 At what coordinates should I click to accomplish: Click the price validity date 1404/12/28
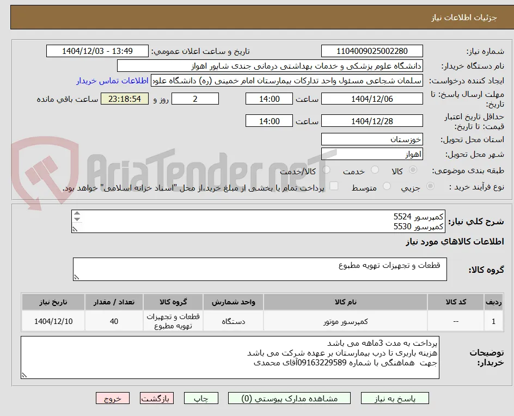pos(372,121)
